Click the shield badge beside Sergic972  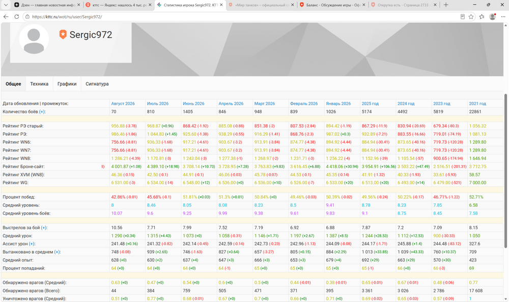pos(63,35)
